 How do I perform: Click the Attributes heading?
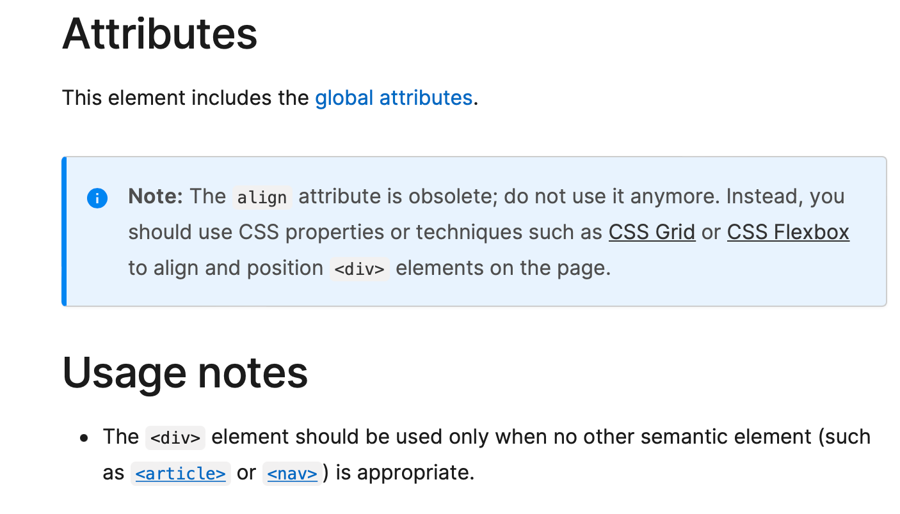pyautogui.click(x=160, y=34)
